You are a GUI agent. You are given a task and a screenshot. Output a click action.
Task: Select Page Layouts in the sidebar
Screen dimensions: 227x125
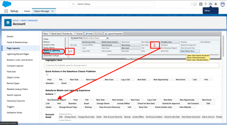tap(13, 48)
